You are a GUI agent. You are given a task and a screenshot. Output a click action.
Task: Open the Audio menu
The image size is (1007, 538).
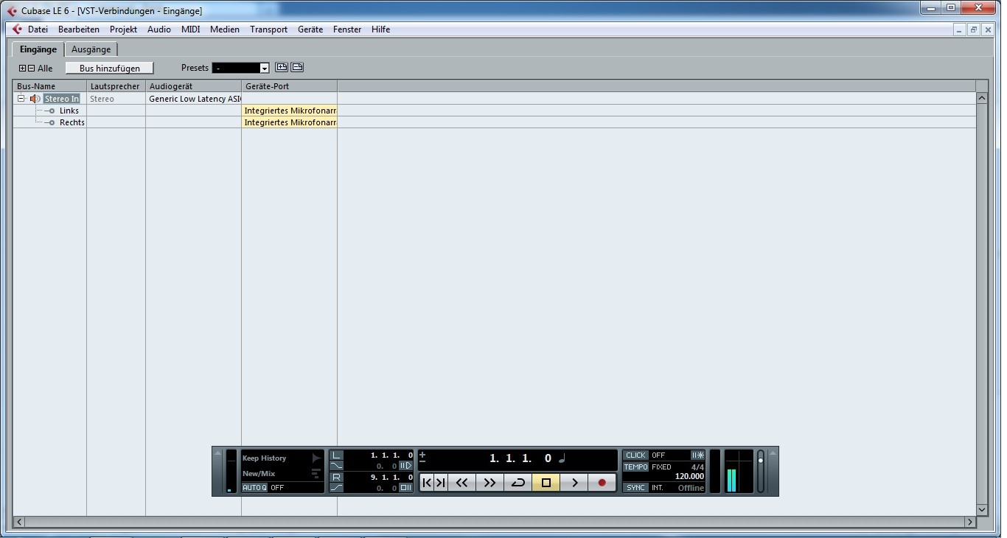pyautogui.click(x=159, y=29)
